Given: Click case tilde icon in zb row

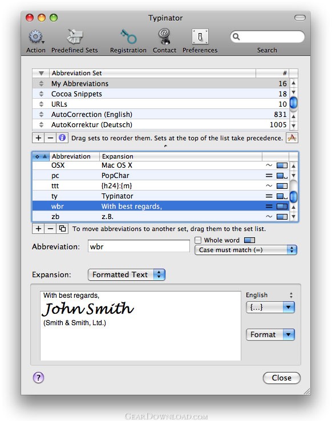Looking at the screenshot, I should (x=269, y=216).
